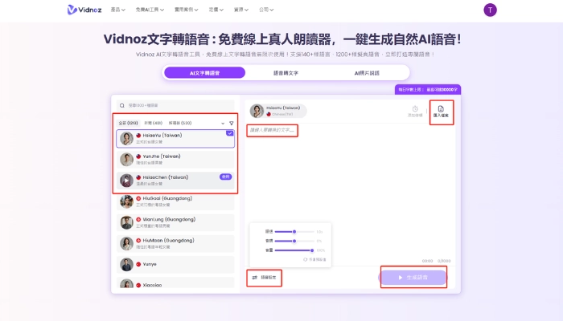Viewport: 563px width, 321px height.
Task: Click the China flag beside Yunye
Action: [x=138, y=264]
